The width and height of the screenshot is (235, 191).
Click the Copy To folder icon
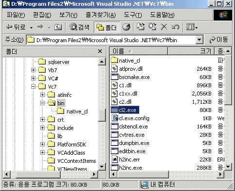click(x=152, y=27)
